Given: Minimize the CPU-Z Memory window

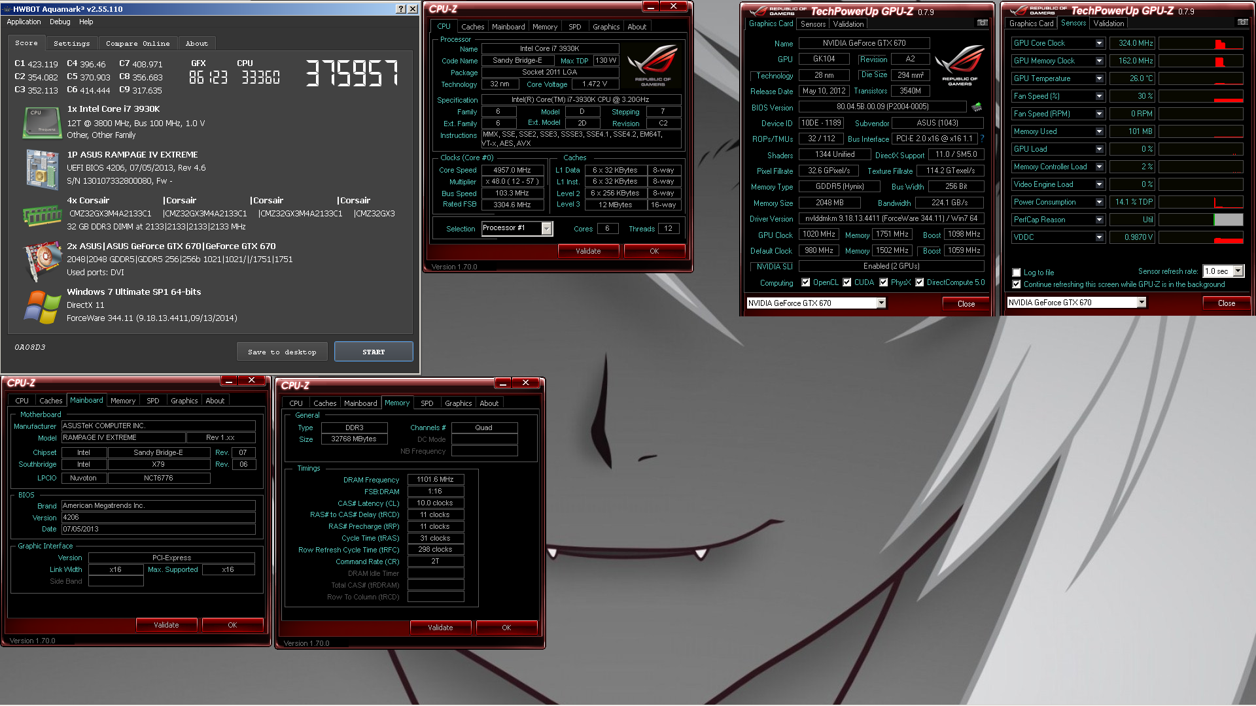Looking at the screenshot, I should coord(502,383).
